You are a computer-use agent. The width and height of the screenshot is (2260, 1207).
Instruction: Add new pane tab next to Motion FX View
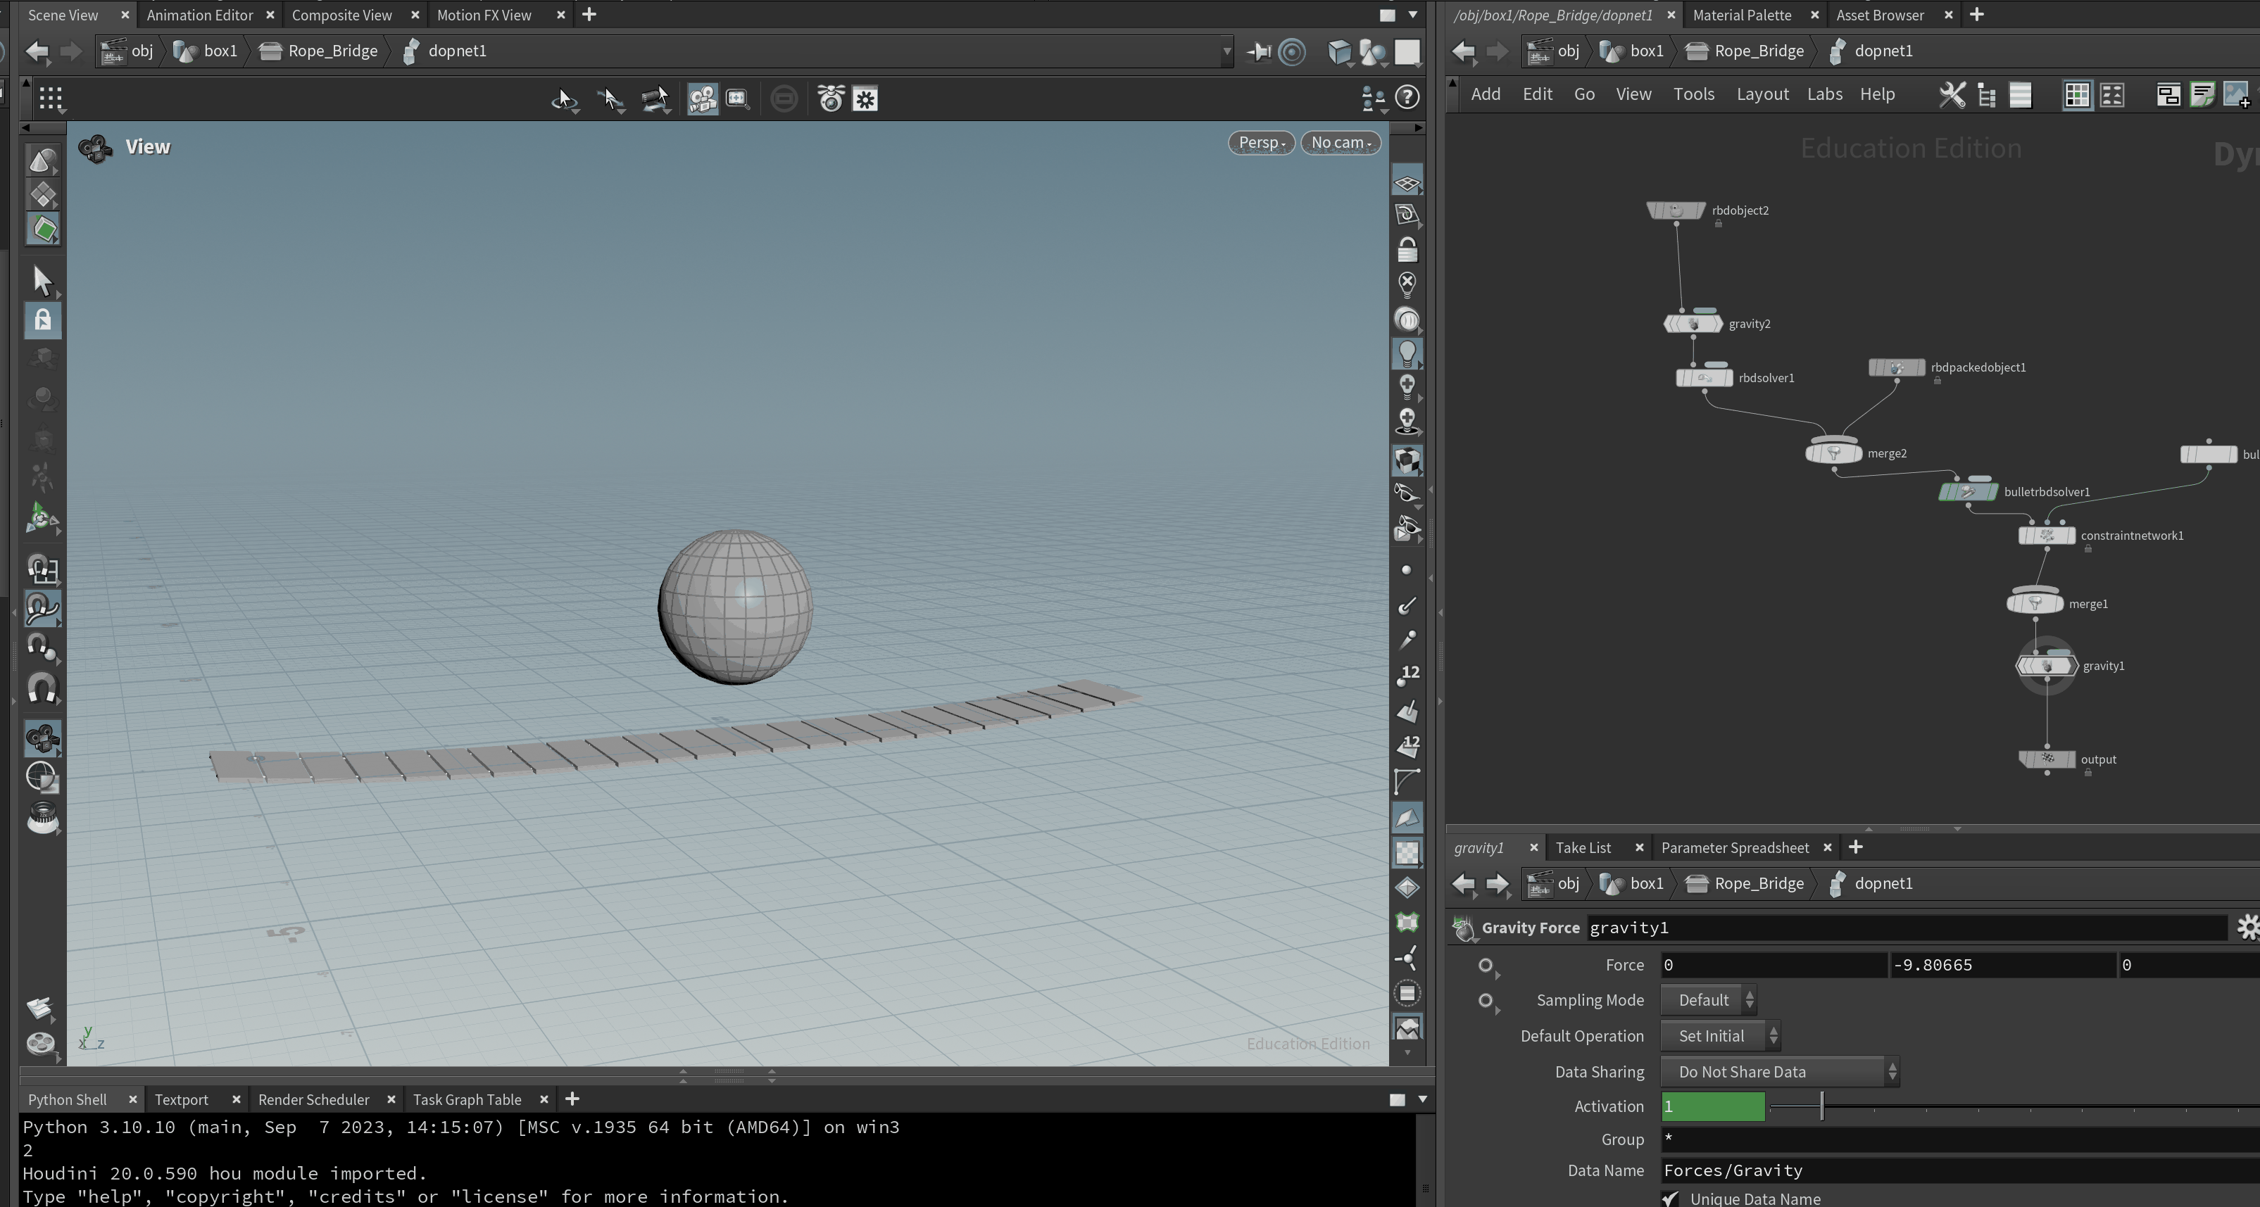click(x=589, y=15)
